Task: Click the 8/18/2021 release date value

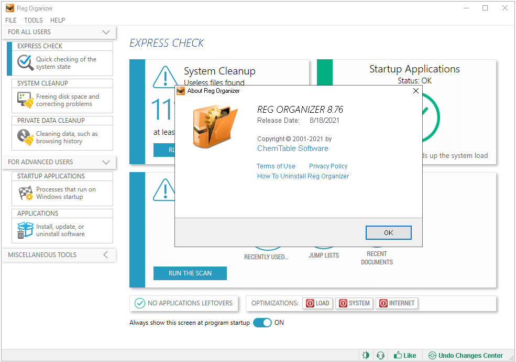Action: pyautogui.click(x=324, y=120)
